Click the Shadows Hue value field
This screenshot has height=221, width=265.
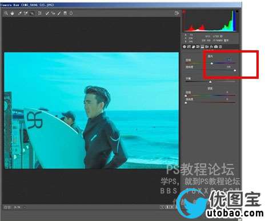click(x=227, y=93)
